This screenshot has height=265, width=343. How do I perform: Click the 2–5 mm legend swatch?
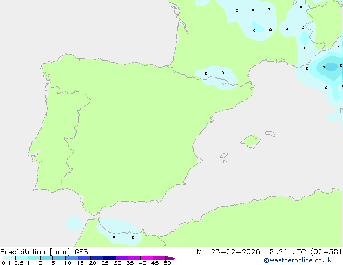point(47,258)
